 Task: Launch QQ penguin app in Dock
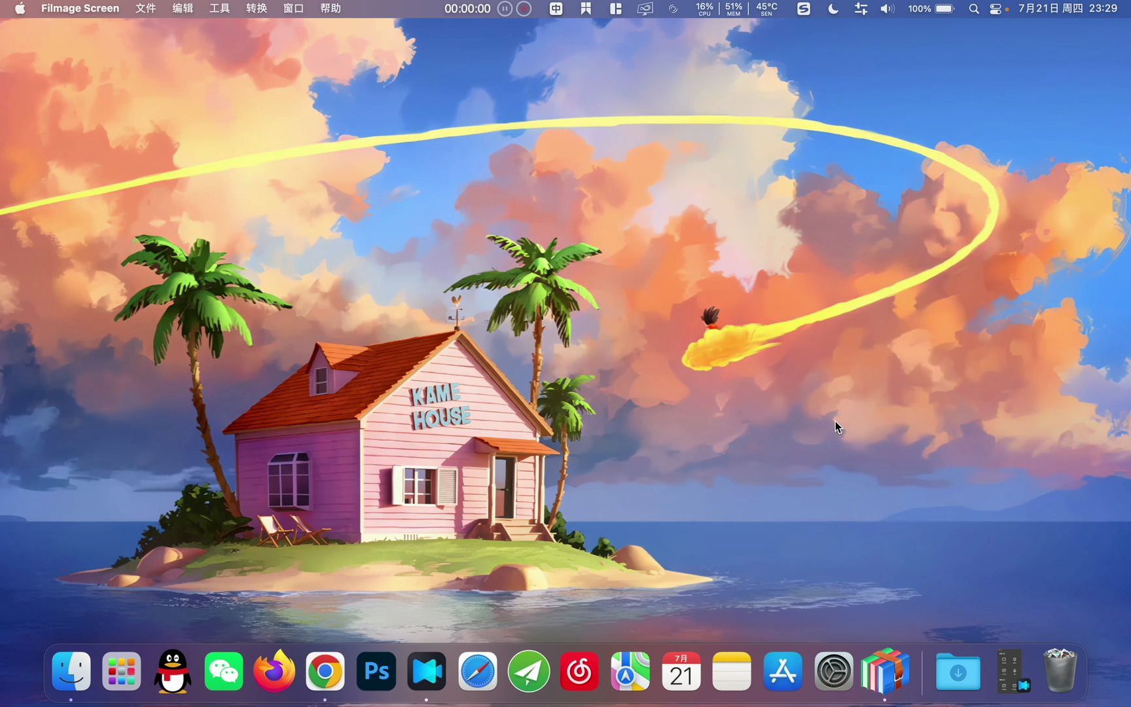click(173, 671)
